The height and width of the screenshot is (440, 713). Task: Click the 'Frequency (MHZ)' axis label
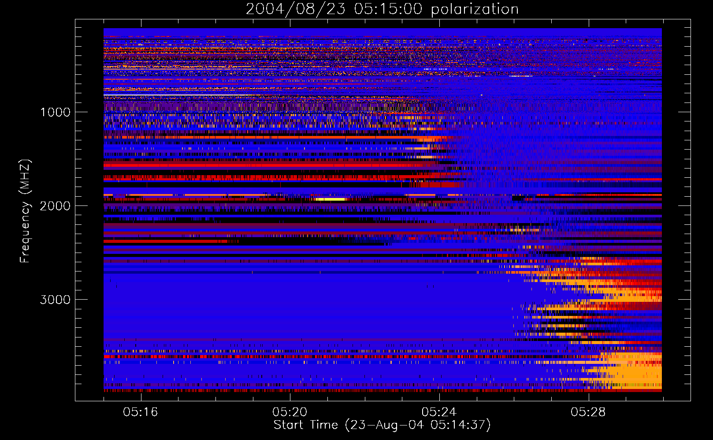(25, 211)
